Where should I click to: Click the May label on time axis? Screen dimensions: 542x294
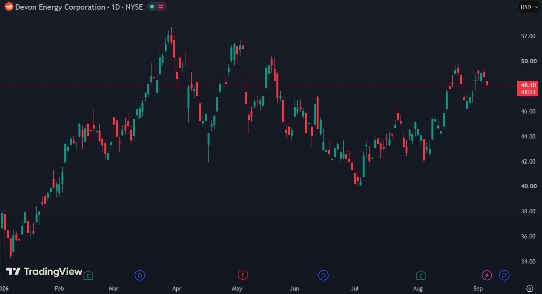tap(237, 289)
